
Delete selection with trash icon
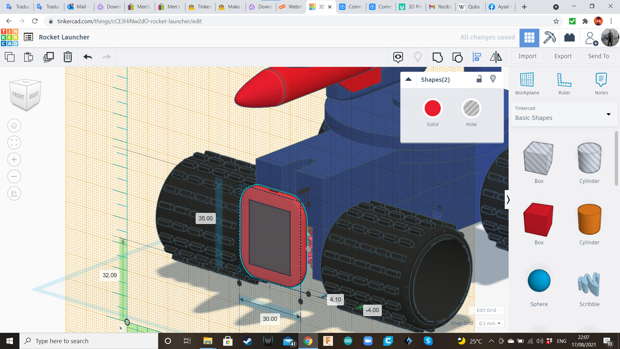pyautogui.click(x=68, y=57)
